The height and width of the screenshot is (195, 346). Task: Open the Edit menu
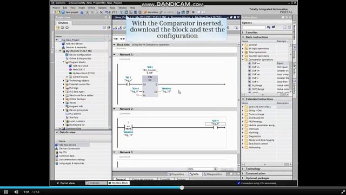point(65,8)
